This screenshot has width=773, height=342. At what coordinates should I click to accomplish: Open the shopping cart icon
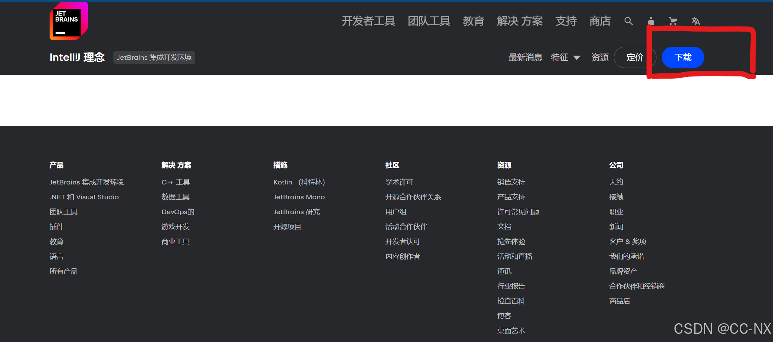pos(673,21)
